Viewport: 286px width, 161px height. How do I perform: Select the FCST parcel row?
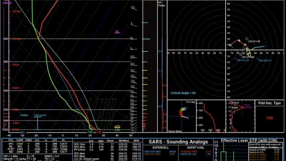click(x=37, y=149)
